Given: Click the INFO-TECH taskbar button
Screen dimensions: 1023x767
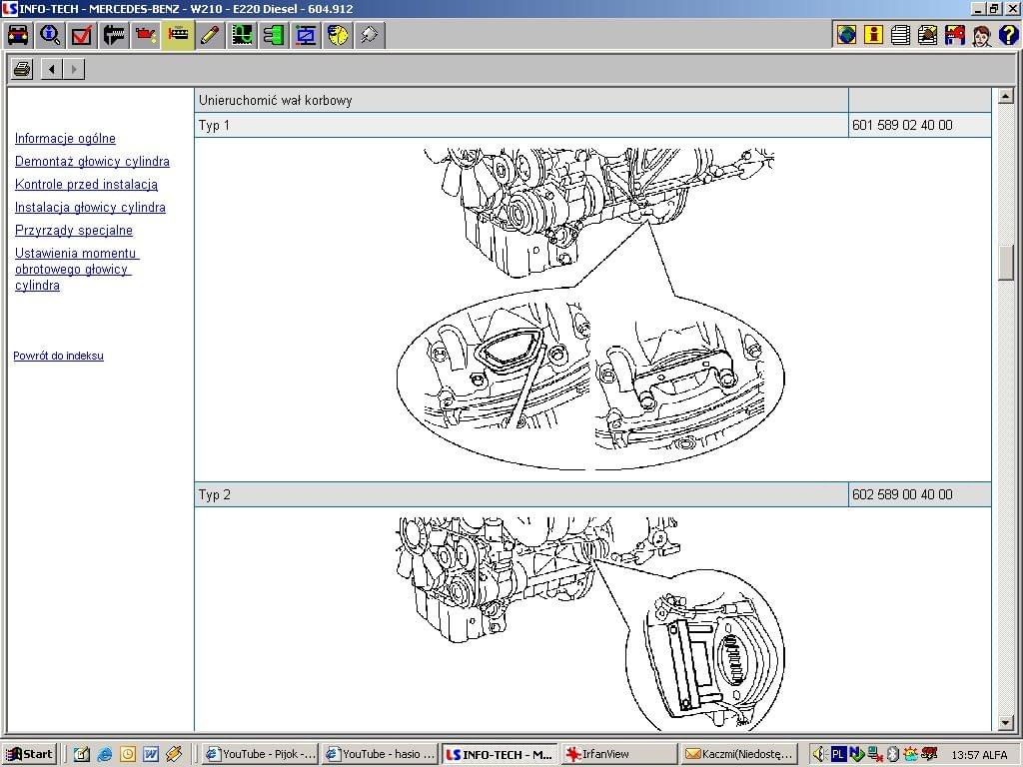Looking at the screenshot, I should (500, 755).
